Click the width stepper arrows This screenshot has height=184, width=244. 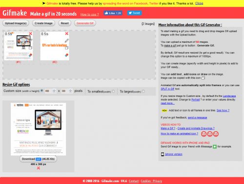click(x=54, y=91)
